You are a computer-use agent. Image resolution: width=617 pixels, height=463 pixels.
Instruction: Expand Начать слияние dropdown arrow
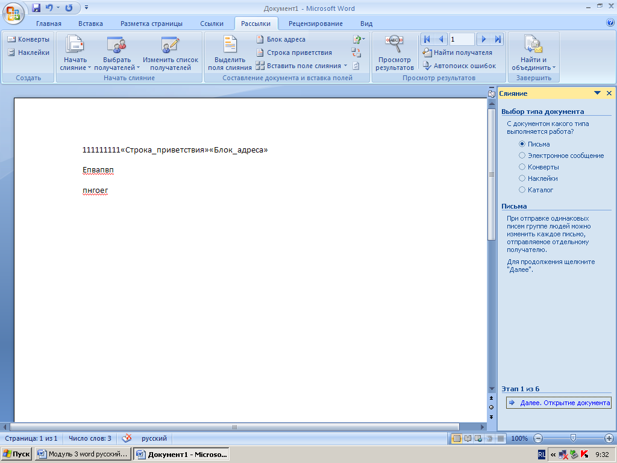click(x=89, y=68)
